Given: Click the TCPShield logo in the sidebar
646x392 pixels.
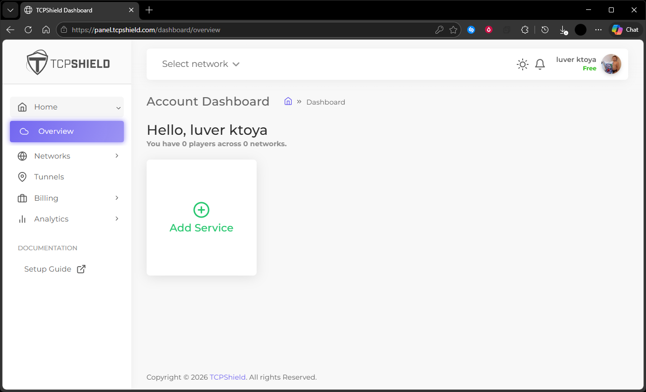Looking at the screenshot, I should point(68,63).
